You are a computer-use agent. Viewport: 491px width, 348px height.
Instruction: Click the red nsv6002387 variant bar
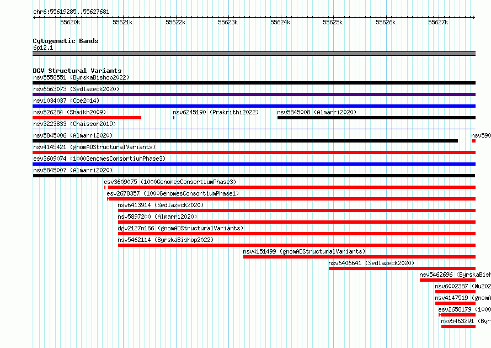point(455,292)
